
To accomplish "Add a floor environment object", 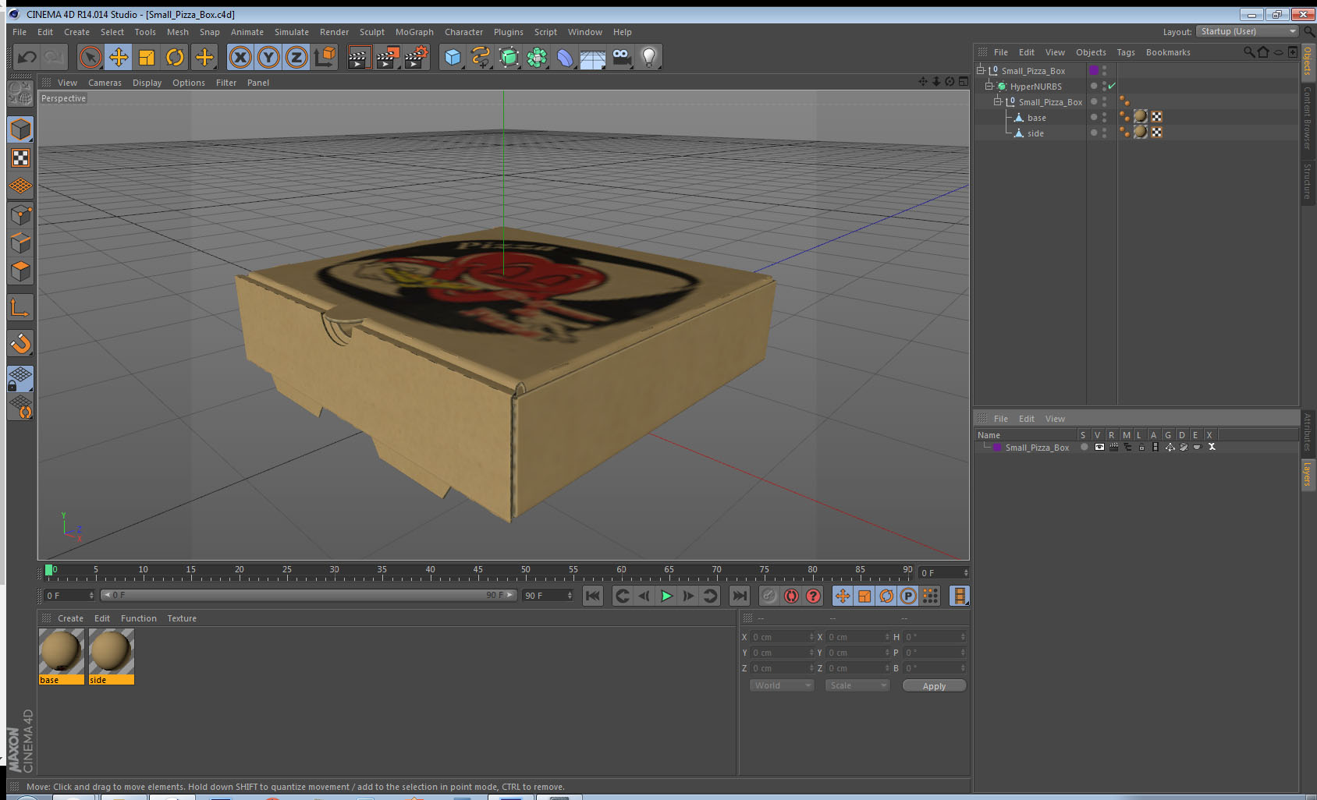I will 593,57.
